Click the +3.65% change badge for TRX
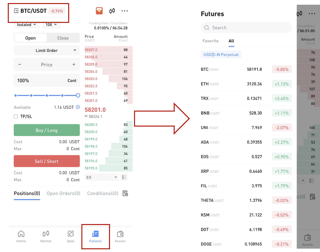 coord(282,99)
